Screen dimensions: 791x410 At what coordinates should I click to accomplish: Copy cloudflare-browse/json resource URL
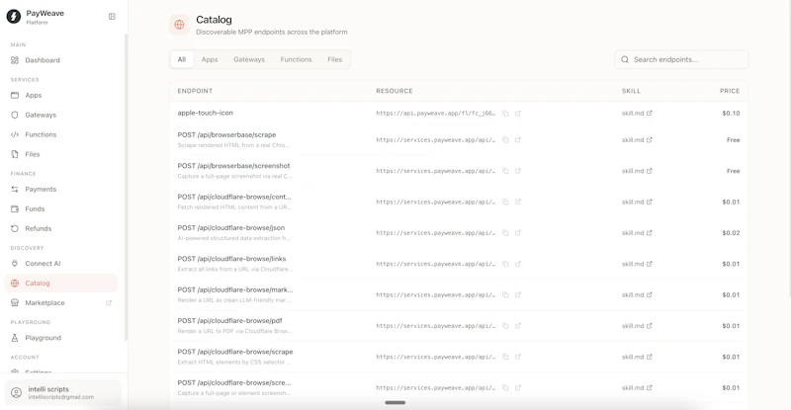[505, 233]
